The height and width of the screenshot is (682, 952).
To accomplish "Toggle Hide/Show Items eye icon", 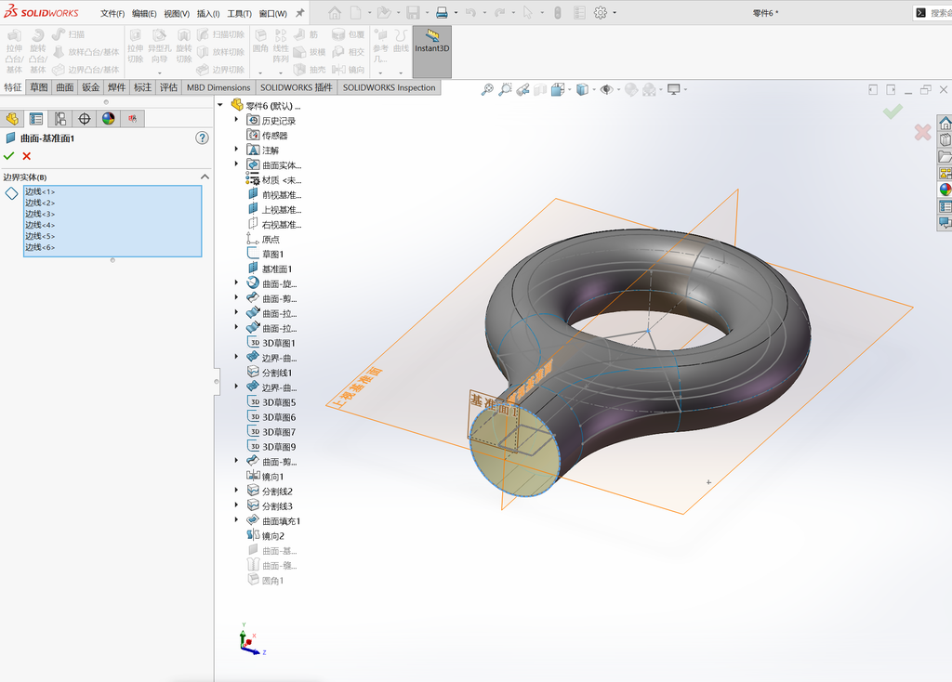I will (606, 90).
